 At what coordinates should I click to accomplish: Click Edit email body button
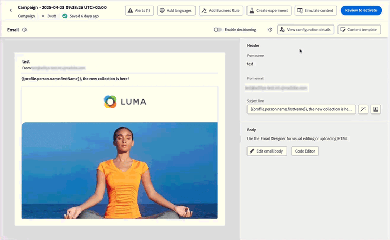267,151
